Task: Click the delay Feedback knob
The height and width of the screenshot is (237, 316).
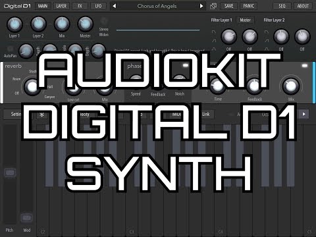Action: click(x=254, y=86)
